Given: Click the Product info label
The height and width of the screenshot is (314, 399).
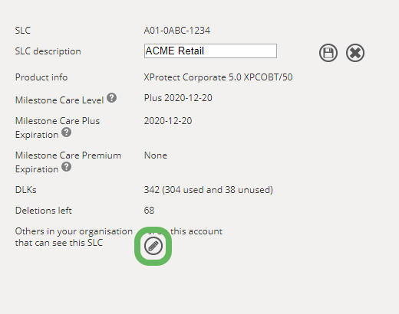Looking at the screenshot, I should coord(41,77).
